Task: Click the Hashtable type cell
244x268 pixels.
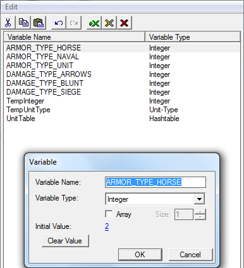Action: tap(164, 119)
